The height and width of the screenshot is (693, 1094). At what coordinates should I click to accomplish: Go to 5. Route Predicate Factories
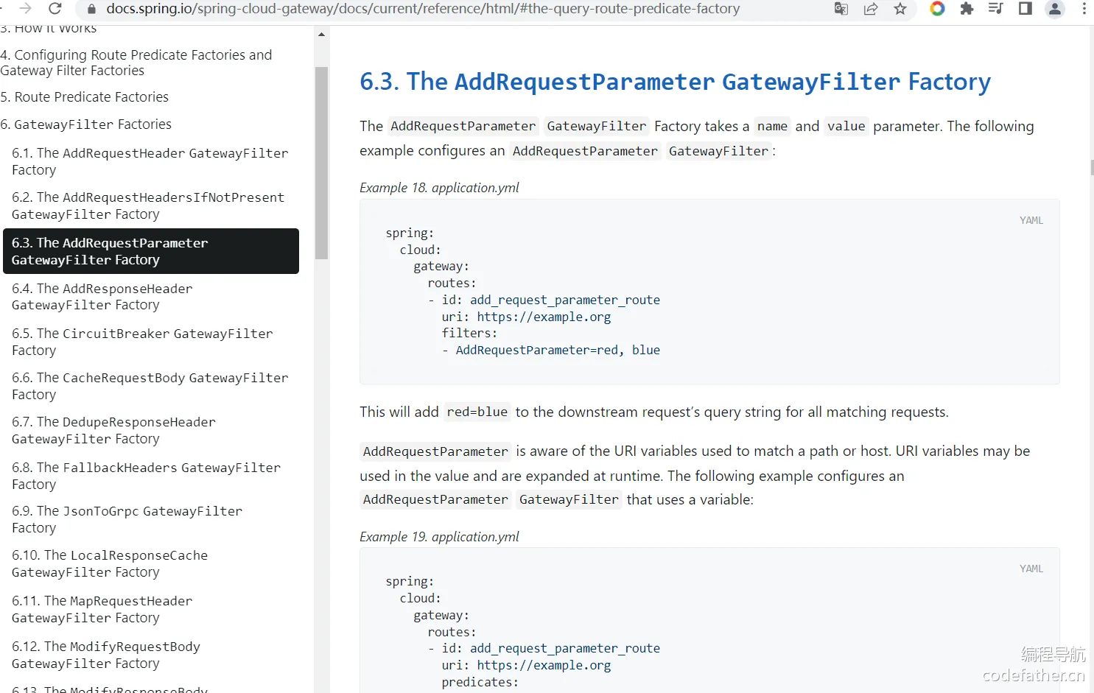pyautogui.click(x=85, y=97)
